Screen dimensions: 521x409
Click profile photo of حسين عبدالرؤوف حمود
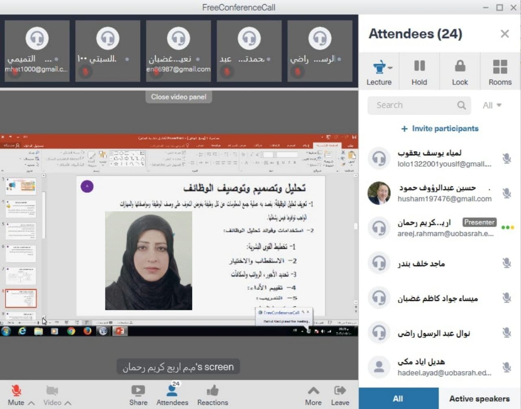tap(379, 193)
